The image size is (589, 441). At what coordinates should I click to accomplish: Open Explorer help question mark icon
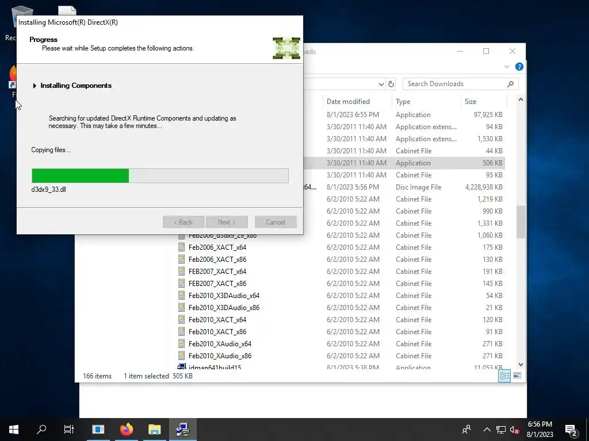pos(519,67)
